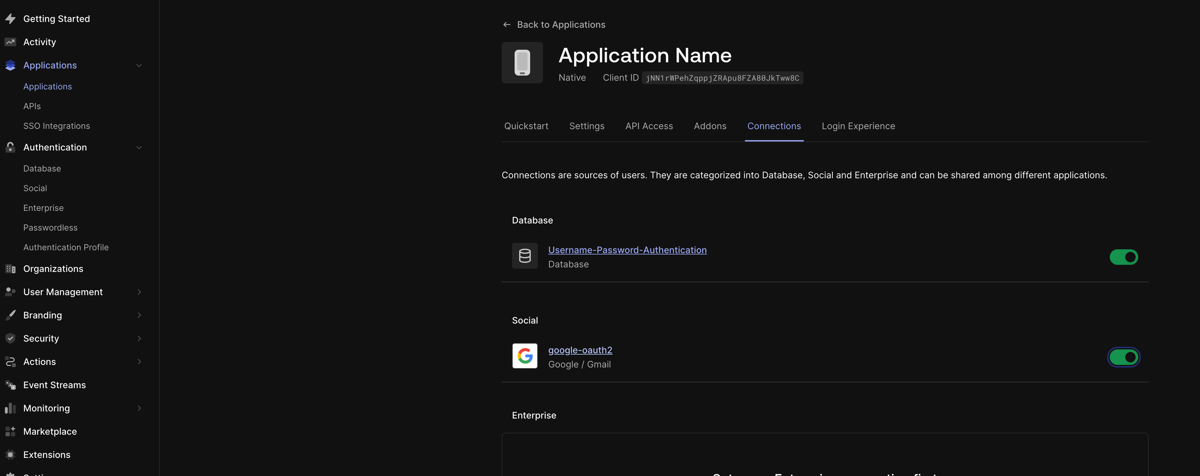Image resolution: width=1200 pixels, height=476 pixels.
Task: Click the Monitoring bar chart icon
Action: (x=10, y=408)
